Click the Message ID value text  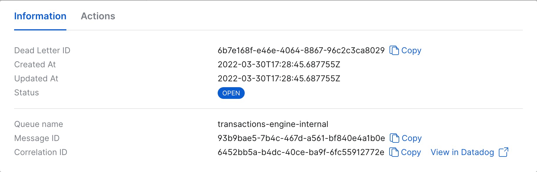301,138
